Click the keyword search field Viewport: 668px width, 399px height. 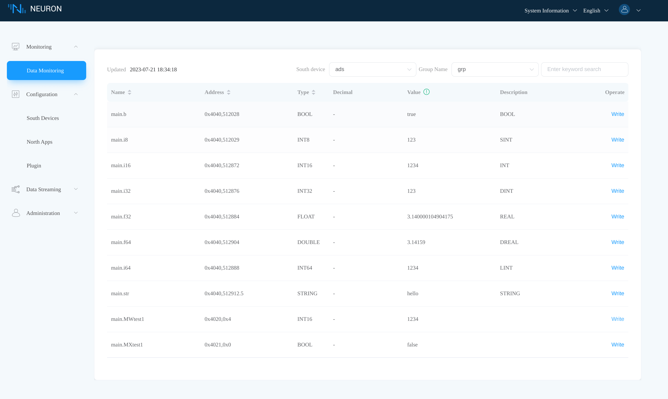coord(584,69)
